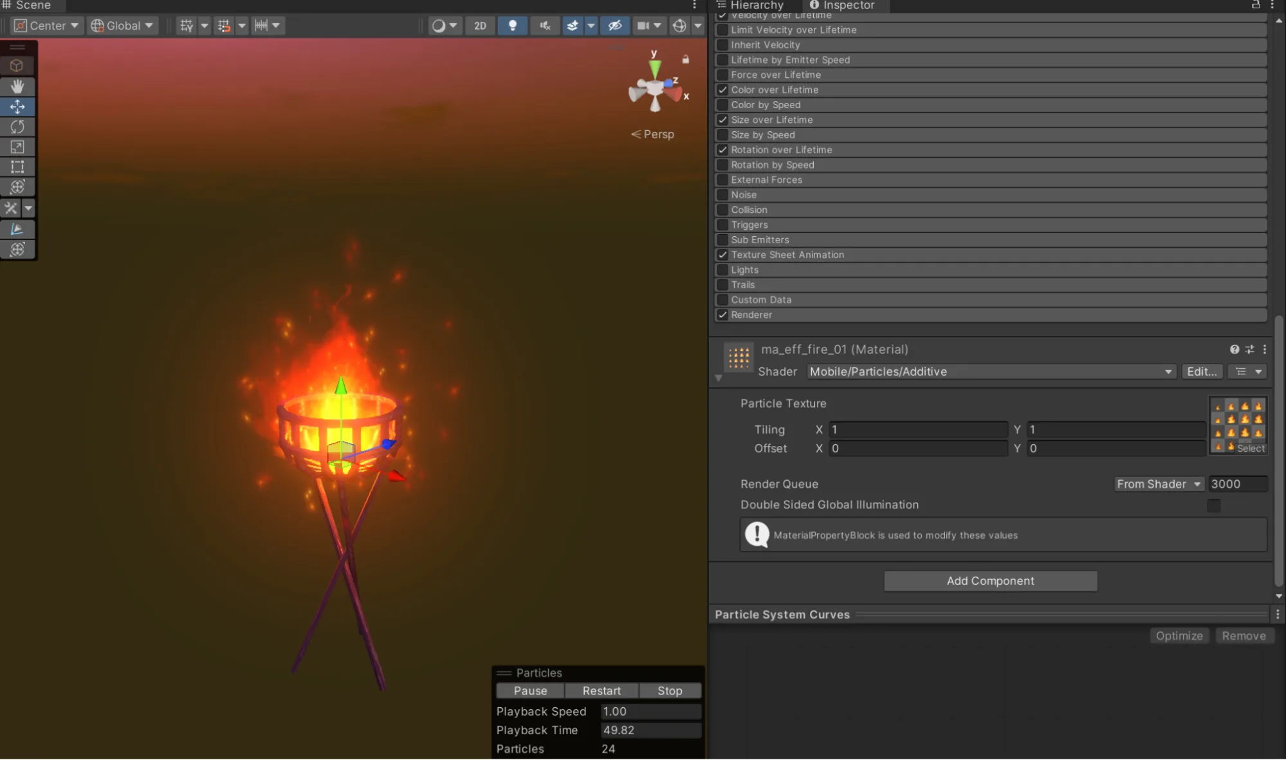Select the Hand tool in scene toolbar

pyautogui.click(x=17, y=86)
